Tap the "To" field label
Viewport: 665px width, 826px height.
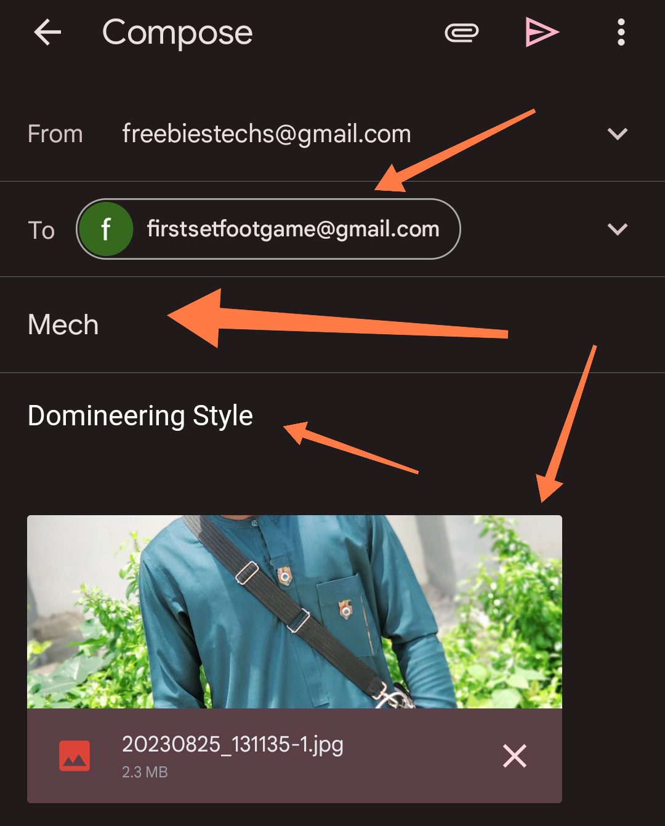click(41, 230)
